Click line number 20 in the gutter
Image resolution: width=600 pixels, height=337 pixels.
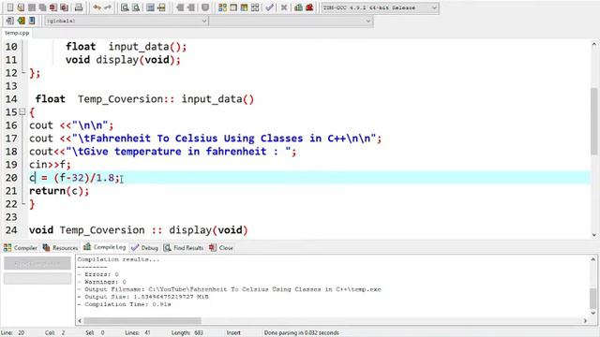(x=11, y=178)
